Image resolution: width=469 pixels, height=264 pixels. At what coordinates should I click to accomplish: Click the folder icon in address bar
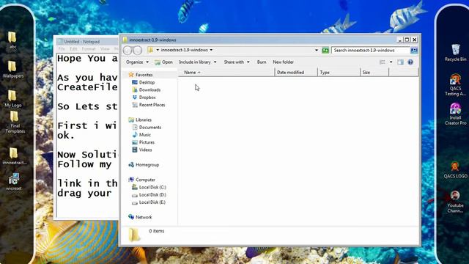151,50
